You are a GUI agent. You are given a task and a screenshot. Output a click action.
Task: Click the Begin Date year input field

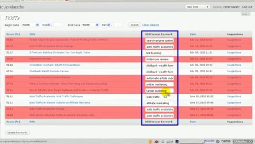(58, 25)
